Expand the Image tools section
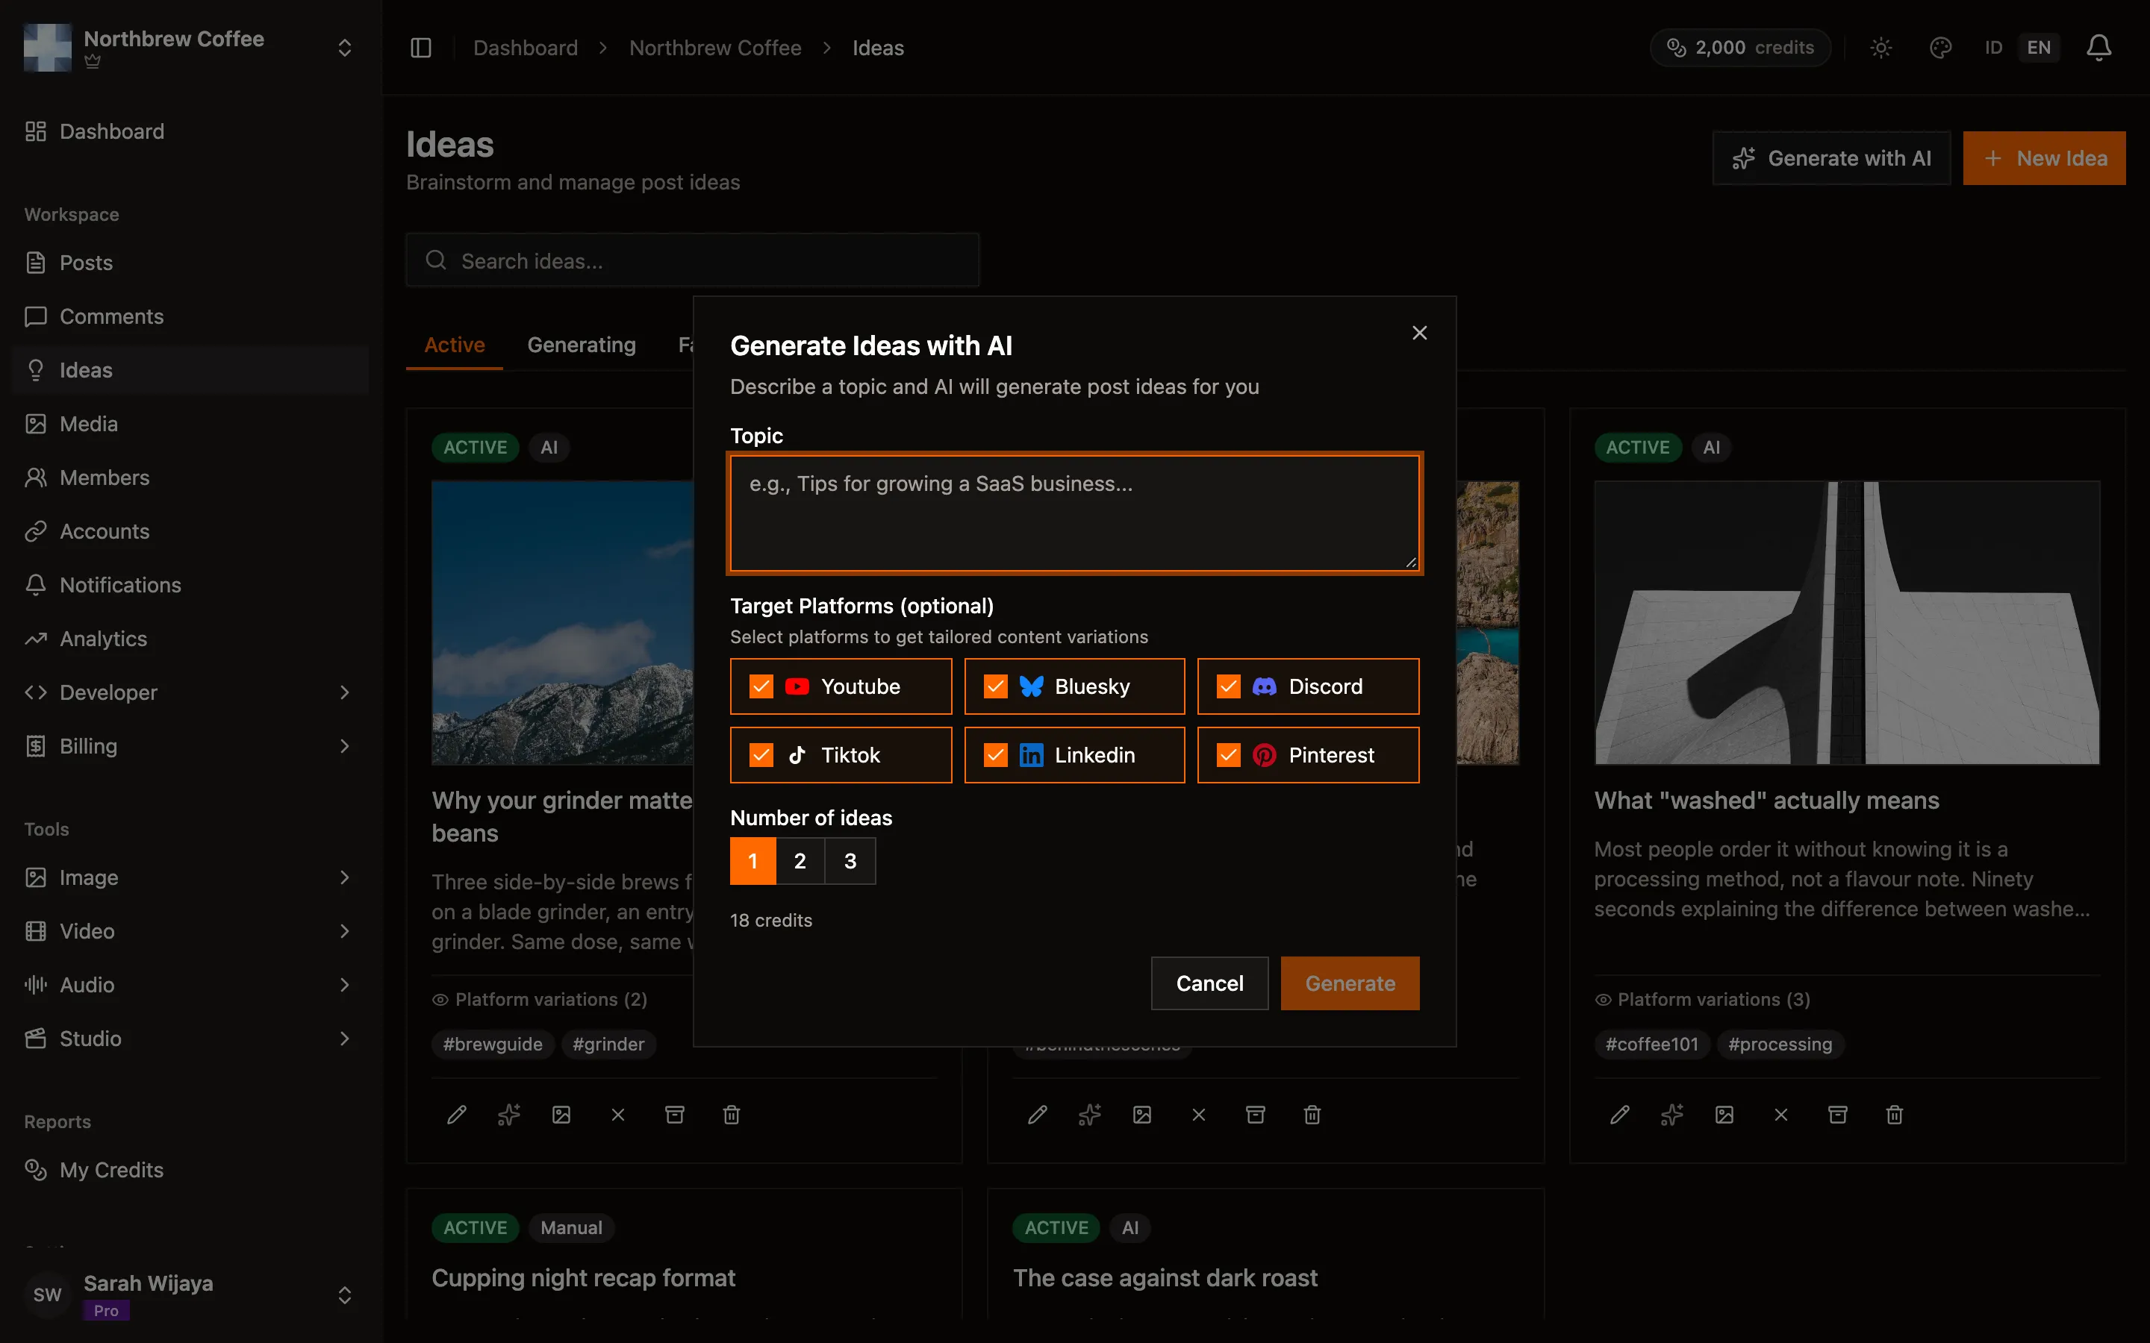This screenshot has height=1343, width=2150. (x=191, y=877)
